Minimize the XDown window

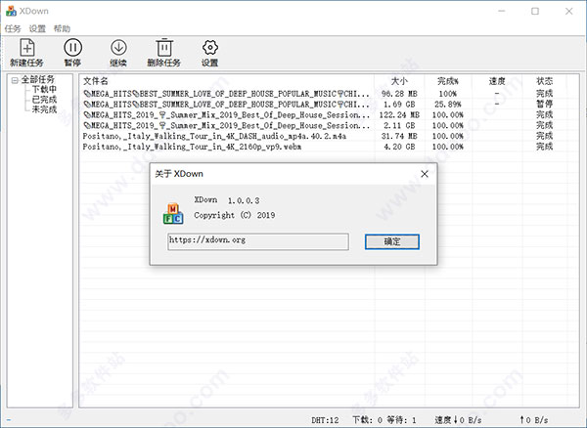click(502, 11)
